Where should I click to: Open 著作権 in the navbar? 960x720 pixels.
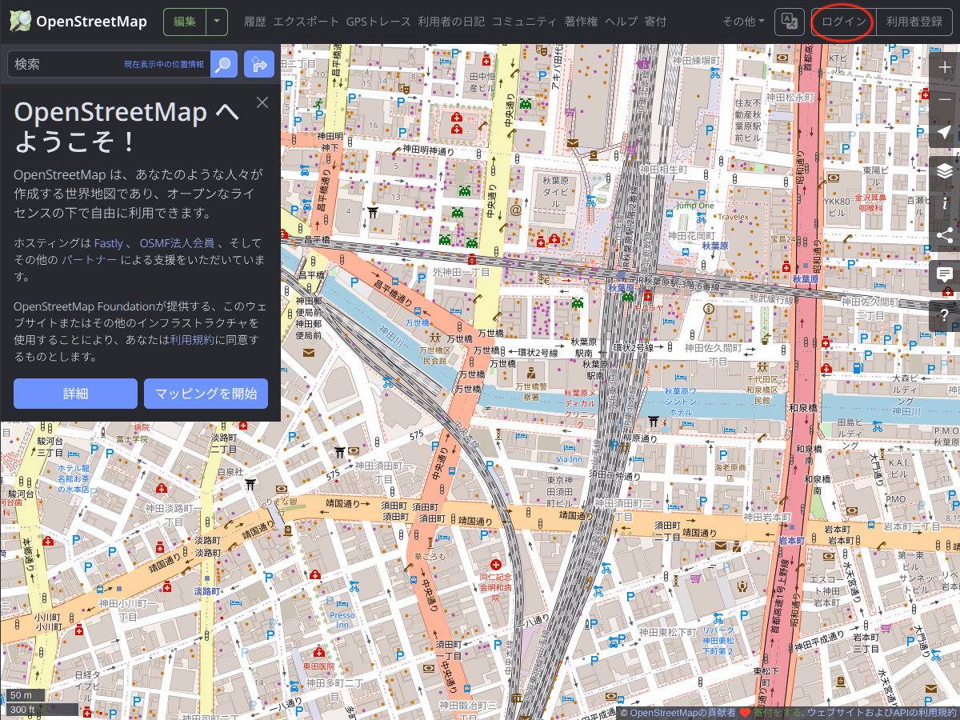(x=581, y=22)
